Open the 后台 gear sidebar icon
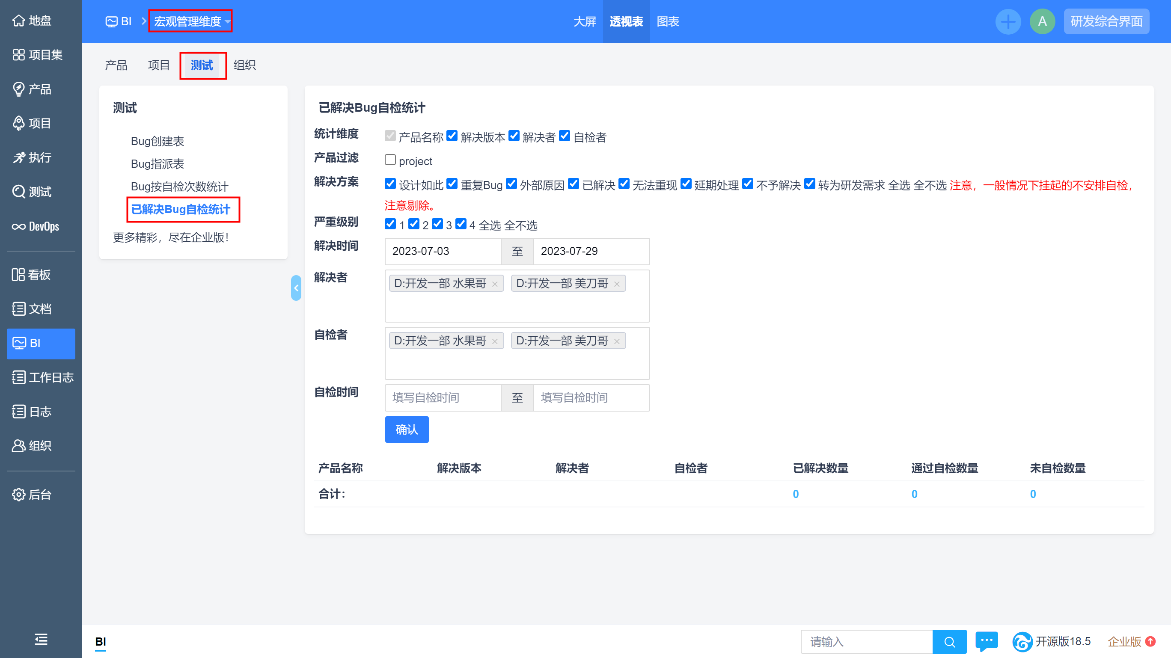Image resolution: width=1171 pixels, height=658 pixels. coord(18,495)
